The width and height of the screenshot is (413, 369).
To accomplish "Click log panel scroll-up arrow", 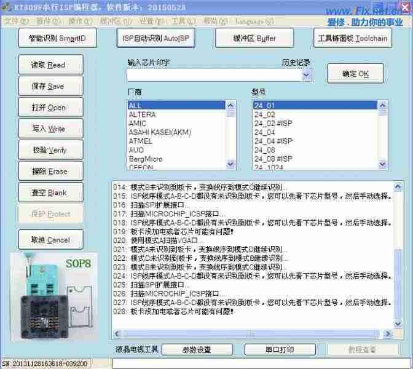I will pyautogui.click(x=398, y=187).
